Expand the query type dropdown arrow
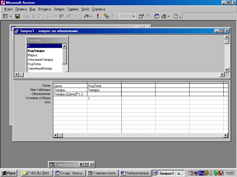Image resolution: width=237 pixels, height=177 pixels. [x=91, y=17]
